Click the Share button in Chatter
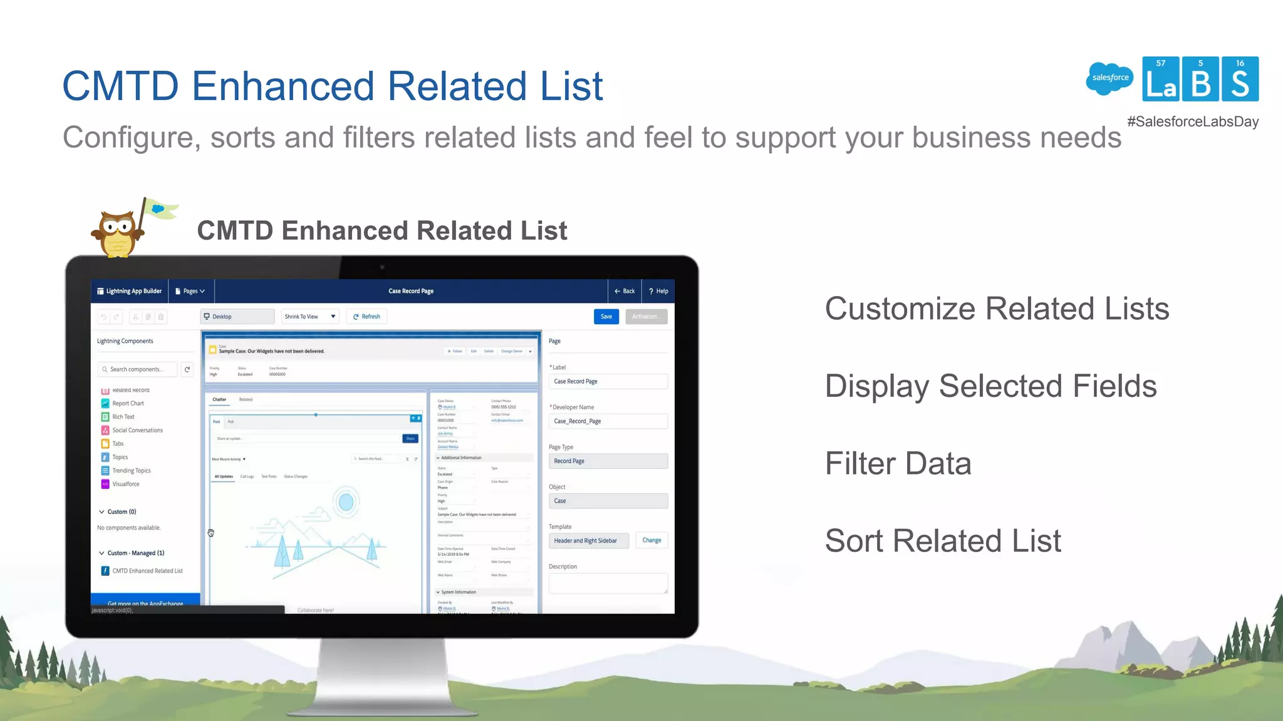1283x721 pixels. point(410,439)
